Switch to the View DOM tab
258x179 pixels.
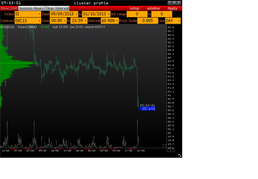coord(9,8)
